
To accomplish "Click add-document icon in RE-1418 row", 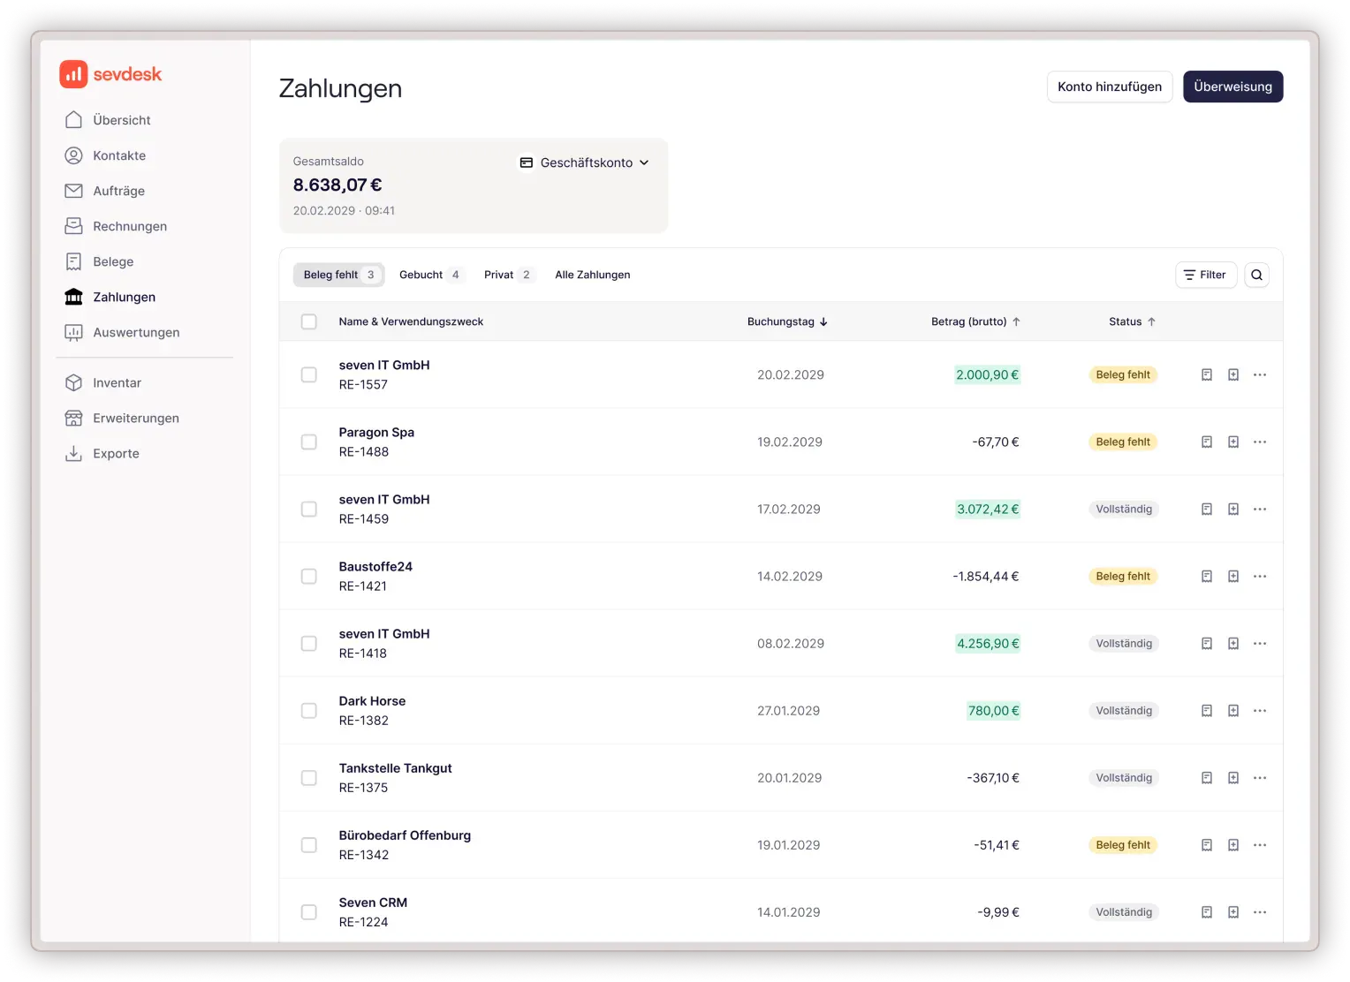I will coord(1233,643).
